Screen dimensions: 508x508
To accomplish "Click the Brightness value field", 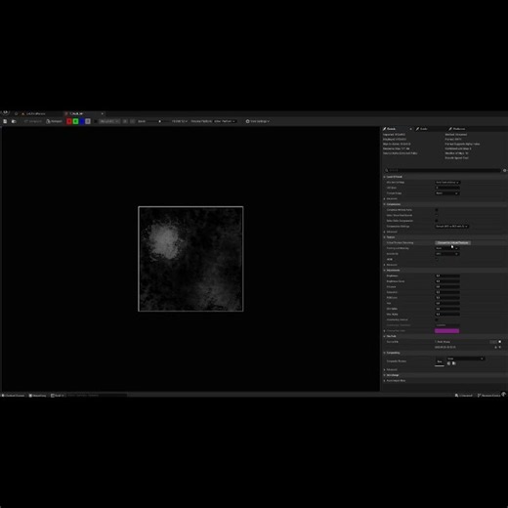I will (447, 275).
